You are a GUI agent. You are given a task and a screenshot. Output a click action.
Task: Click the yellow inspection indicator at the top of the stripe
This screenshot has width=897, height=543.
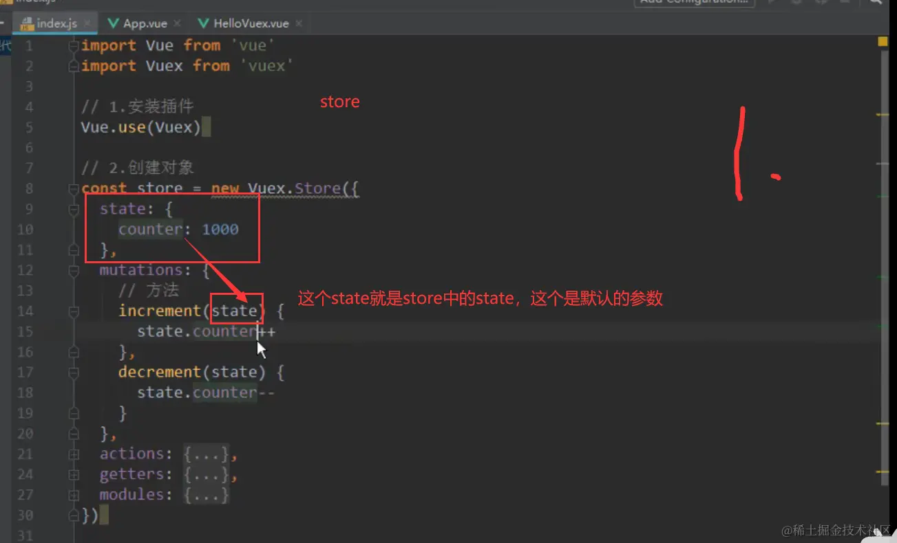click(883, 41)
